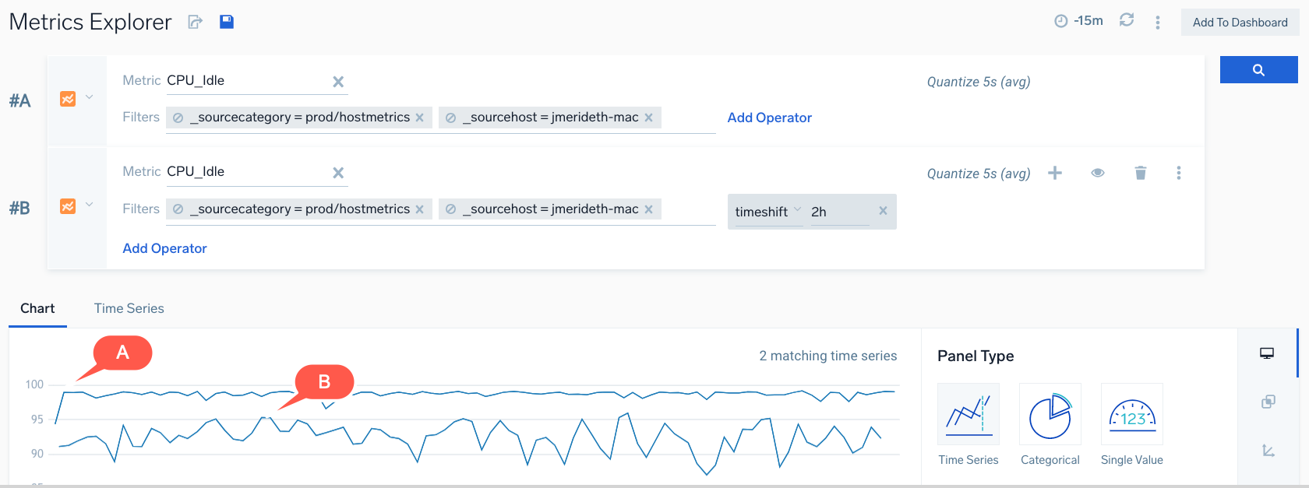This screenshot has width=1309, height=488.
Task: Save the query with the floppy disk icon
Action: point(227,22)
